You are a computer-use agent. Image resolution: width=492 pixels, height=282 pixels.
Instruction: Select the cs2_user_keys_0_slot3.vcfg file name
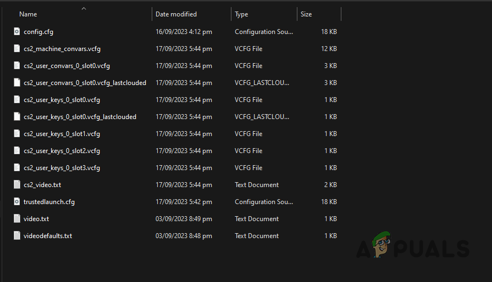62,168
